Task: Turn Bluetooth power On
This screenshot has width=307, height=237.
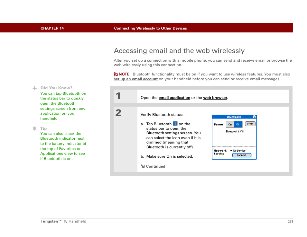Action: point(230,125)
